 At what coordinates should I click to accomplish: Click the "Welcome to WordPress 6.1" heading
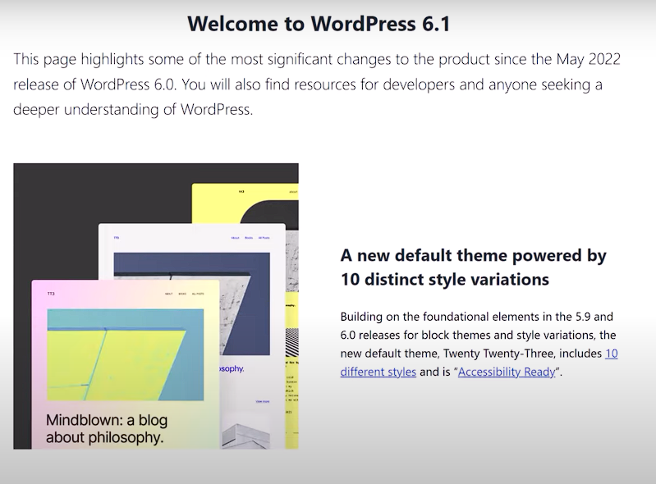[x=319, y=24]
